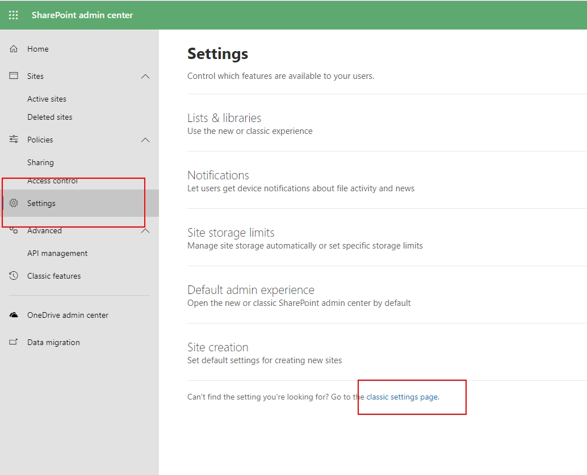Click 'Let users get device notifications' description

click(x=301, y=188)
